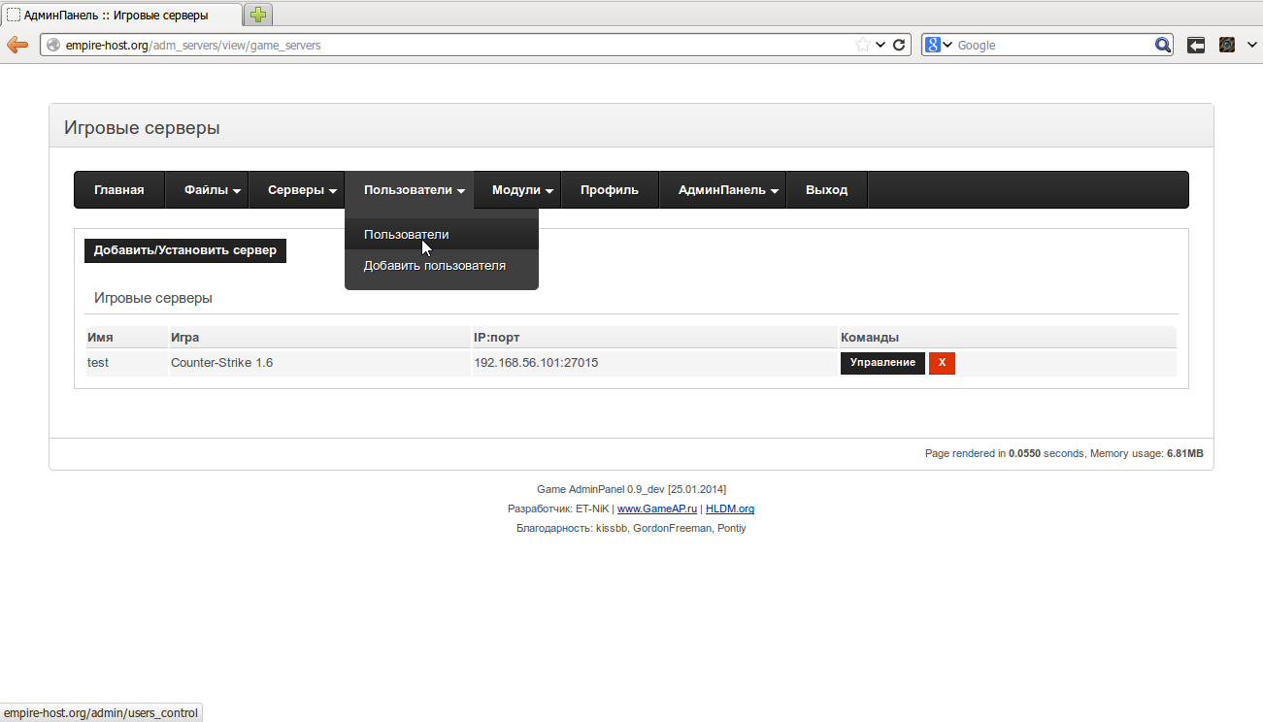Bookmark this page with the star icon
Screen dimensions: 1263x722
pyautogui.click(x=862, y=45)
